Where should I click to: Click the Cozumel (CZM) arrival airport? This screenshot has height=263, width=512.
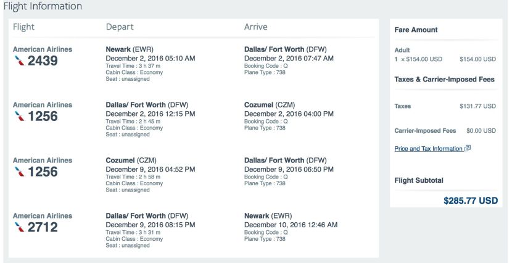tap(270, 105)
